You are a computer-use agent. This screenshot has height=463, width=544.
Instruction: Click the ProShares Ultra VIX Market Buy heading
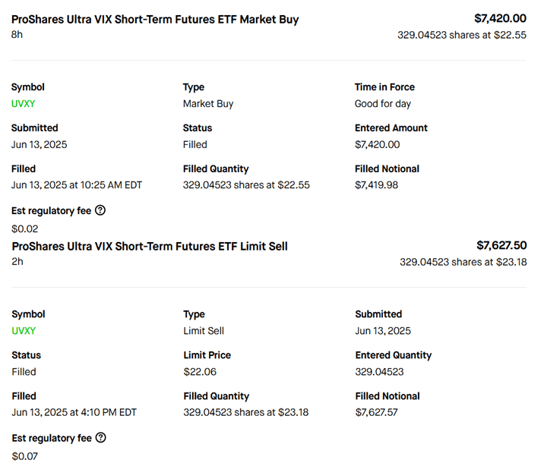pyautogui.click(x=155, y=20)
